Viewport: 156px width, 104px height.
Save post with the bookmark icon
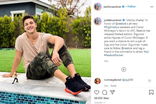tap(151, 92)
